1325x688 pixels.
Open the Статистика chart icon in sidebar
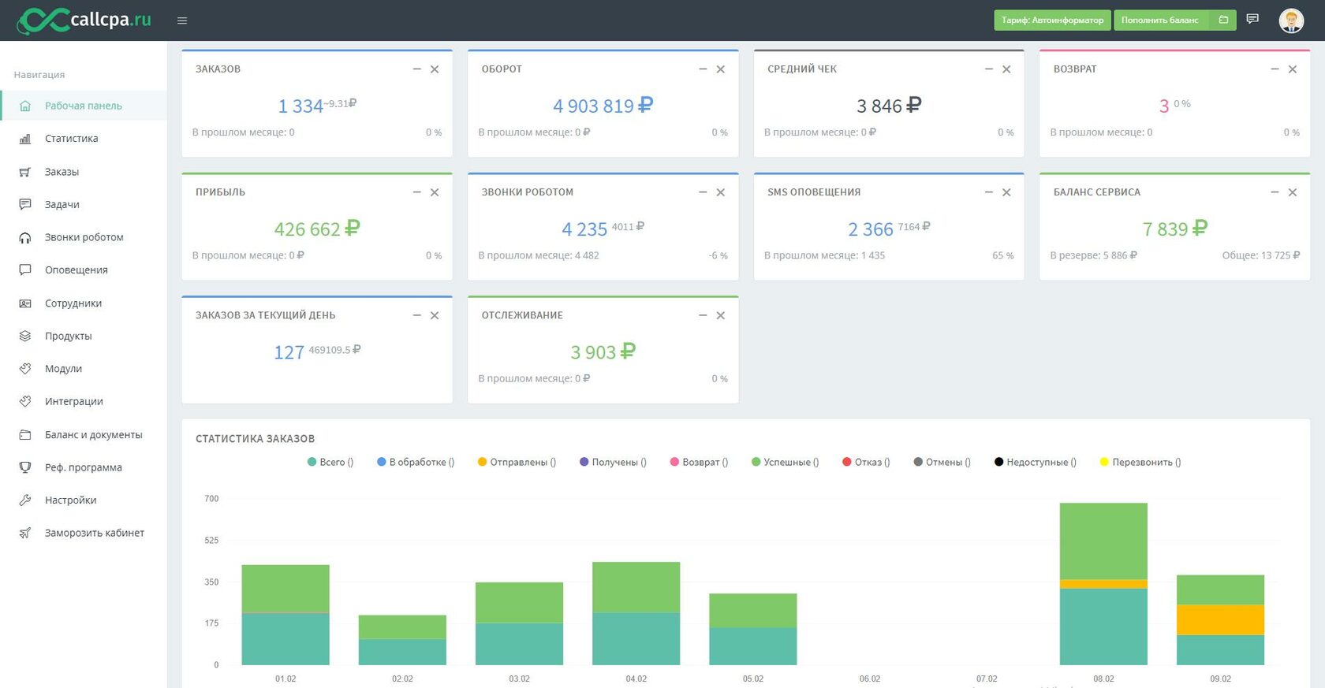[25, 139]
